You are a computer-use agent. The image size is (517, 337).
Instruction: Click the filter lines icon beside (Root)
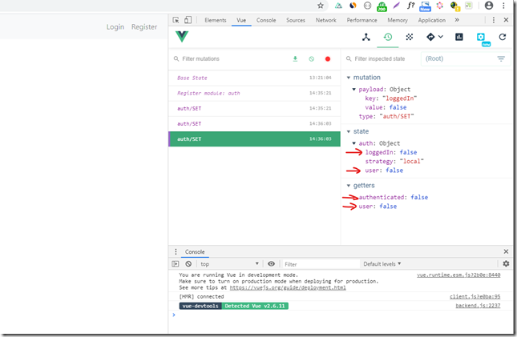pos(501,59)
